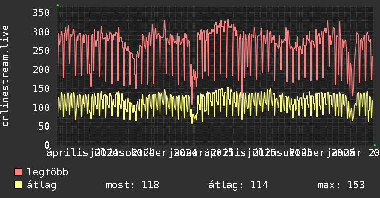Click the pink legtöbb legend color swatch

point(18,172)
